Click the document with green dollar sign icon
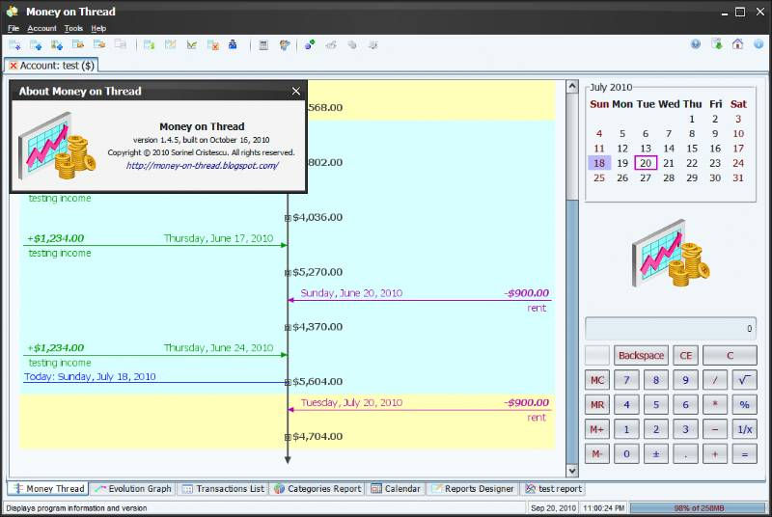The image size is (772, 517). tap(149, 44)
